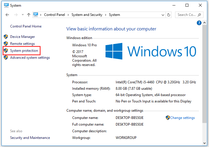Minimize the System window

pos(174,5)
